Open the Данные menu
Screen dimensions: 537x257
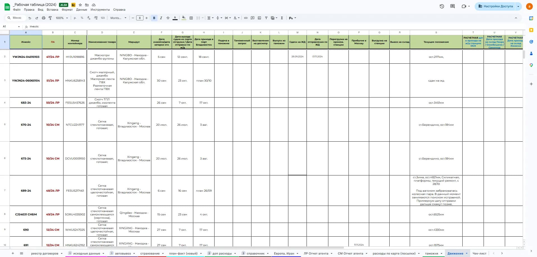[82, 9]
